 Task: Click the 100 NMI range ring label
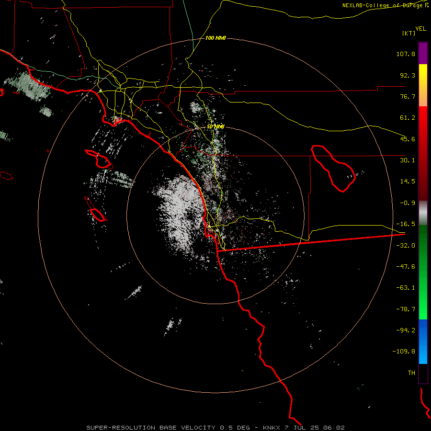point(215,38)
